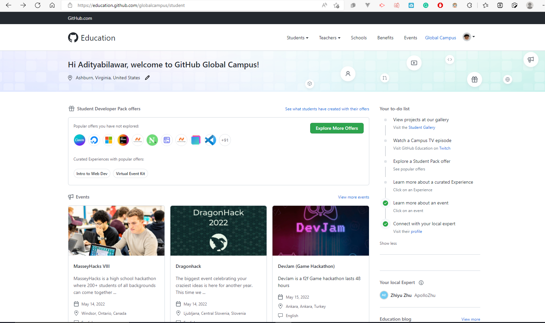Viewport: 545px width, 323px height.
Task: Open the Twitch link
Action: [445, 148]
